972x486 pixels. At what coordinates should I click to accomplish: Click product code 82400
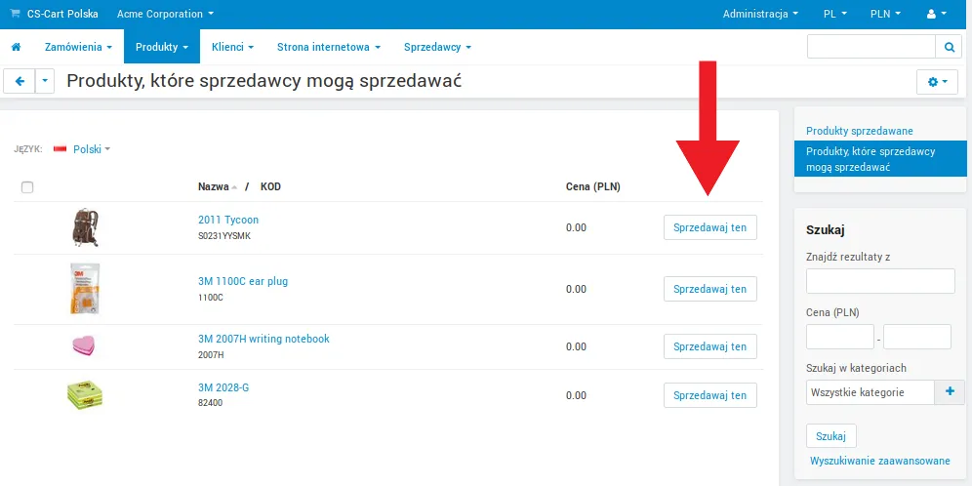click(x=210, y=403)
